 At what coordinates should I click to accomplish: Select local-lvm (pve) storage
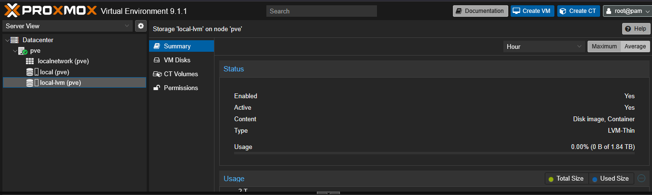75,83
